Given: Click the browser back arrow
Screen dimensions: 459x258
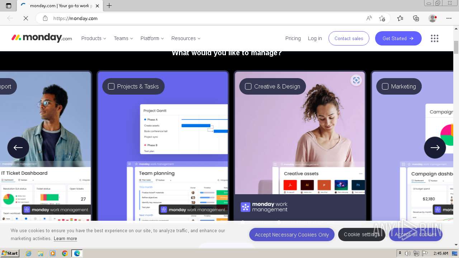Looking at the screenshot, I should (x=10, y=18).
